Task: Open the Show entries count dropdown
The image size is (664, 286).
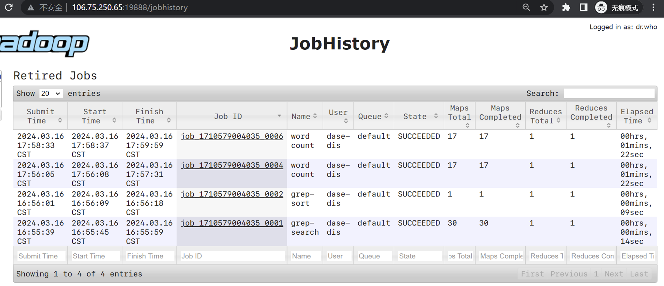Action: click(51, 94)
